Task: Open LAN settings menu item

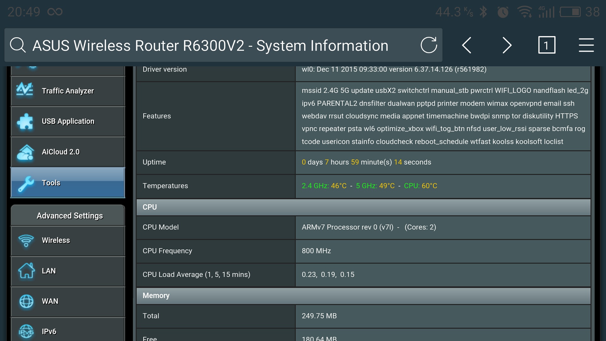Action: tap(68, 271)
